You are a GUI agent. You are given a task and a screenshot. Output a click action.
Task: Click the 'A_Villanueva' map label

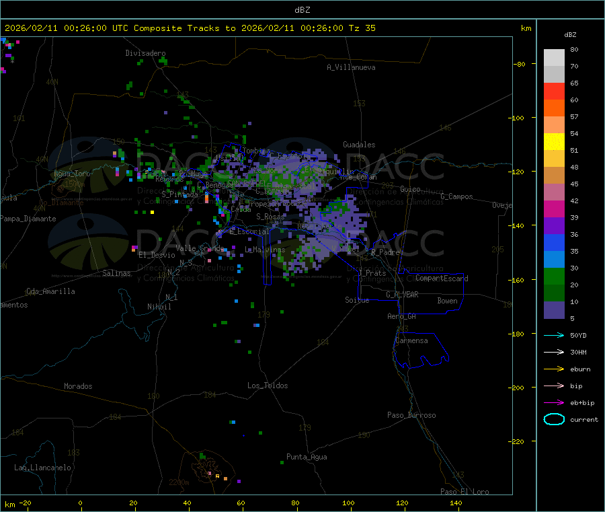[351, 67]
